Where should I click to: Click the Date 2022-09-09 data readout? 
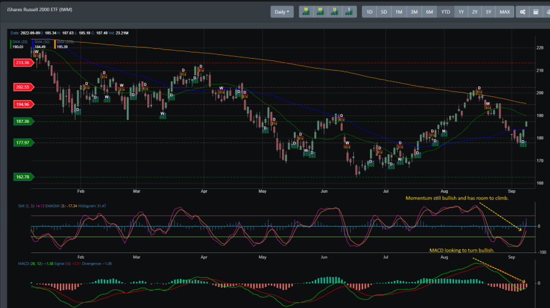click(25, 33)
